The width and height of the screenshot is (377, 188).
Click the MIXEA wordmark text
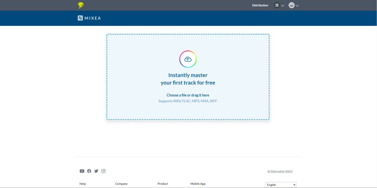click(x=92, y=18)
